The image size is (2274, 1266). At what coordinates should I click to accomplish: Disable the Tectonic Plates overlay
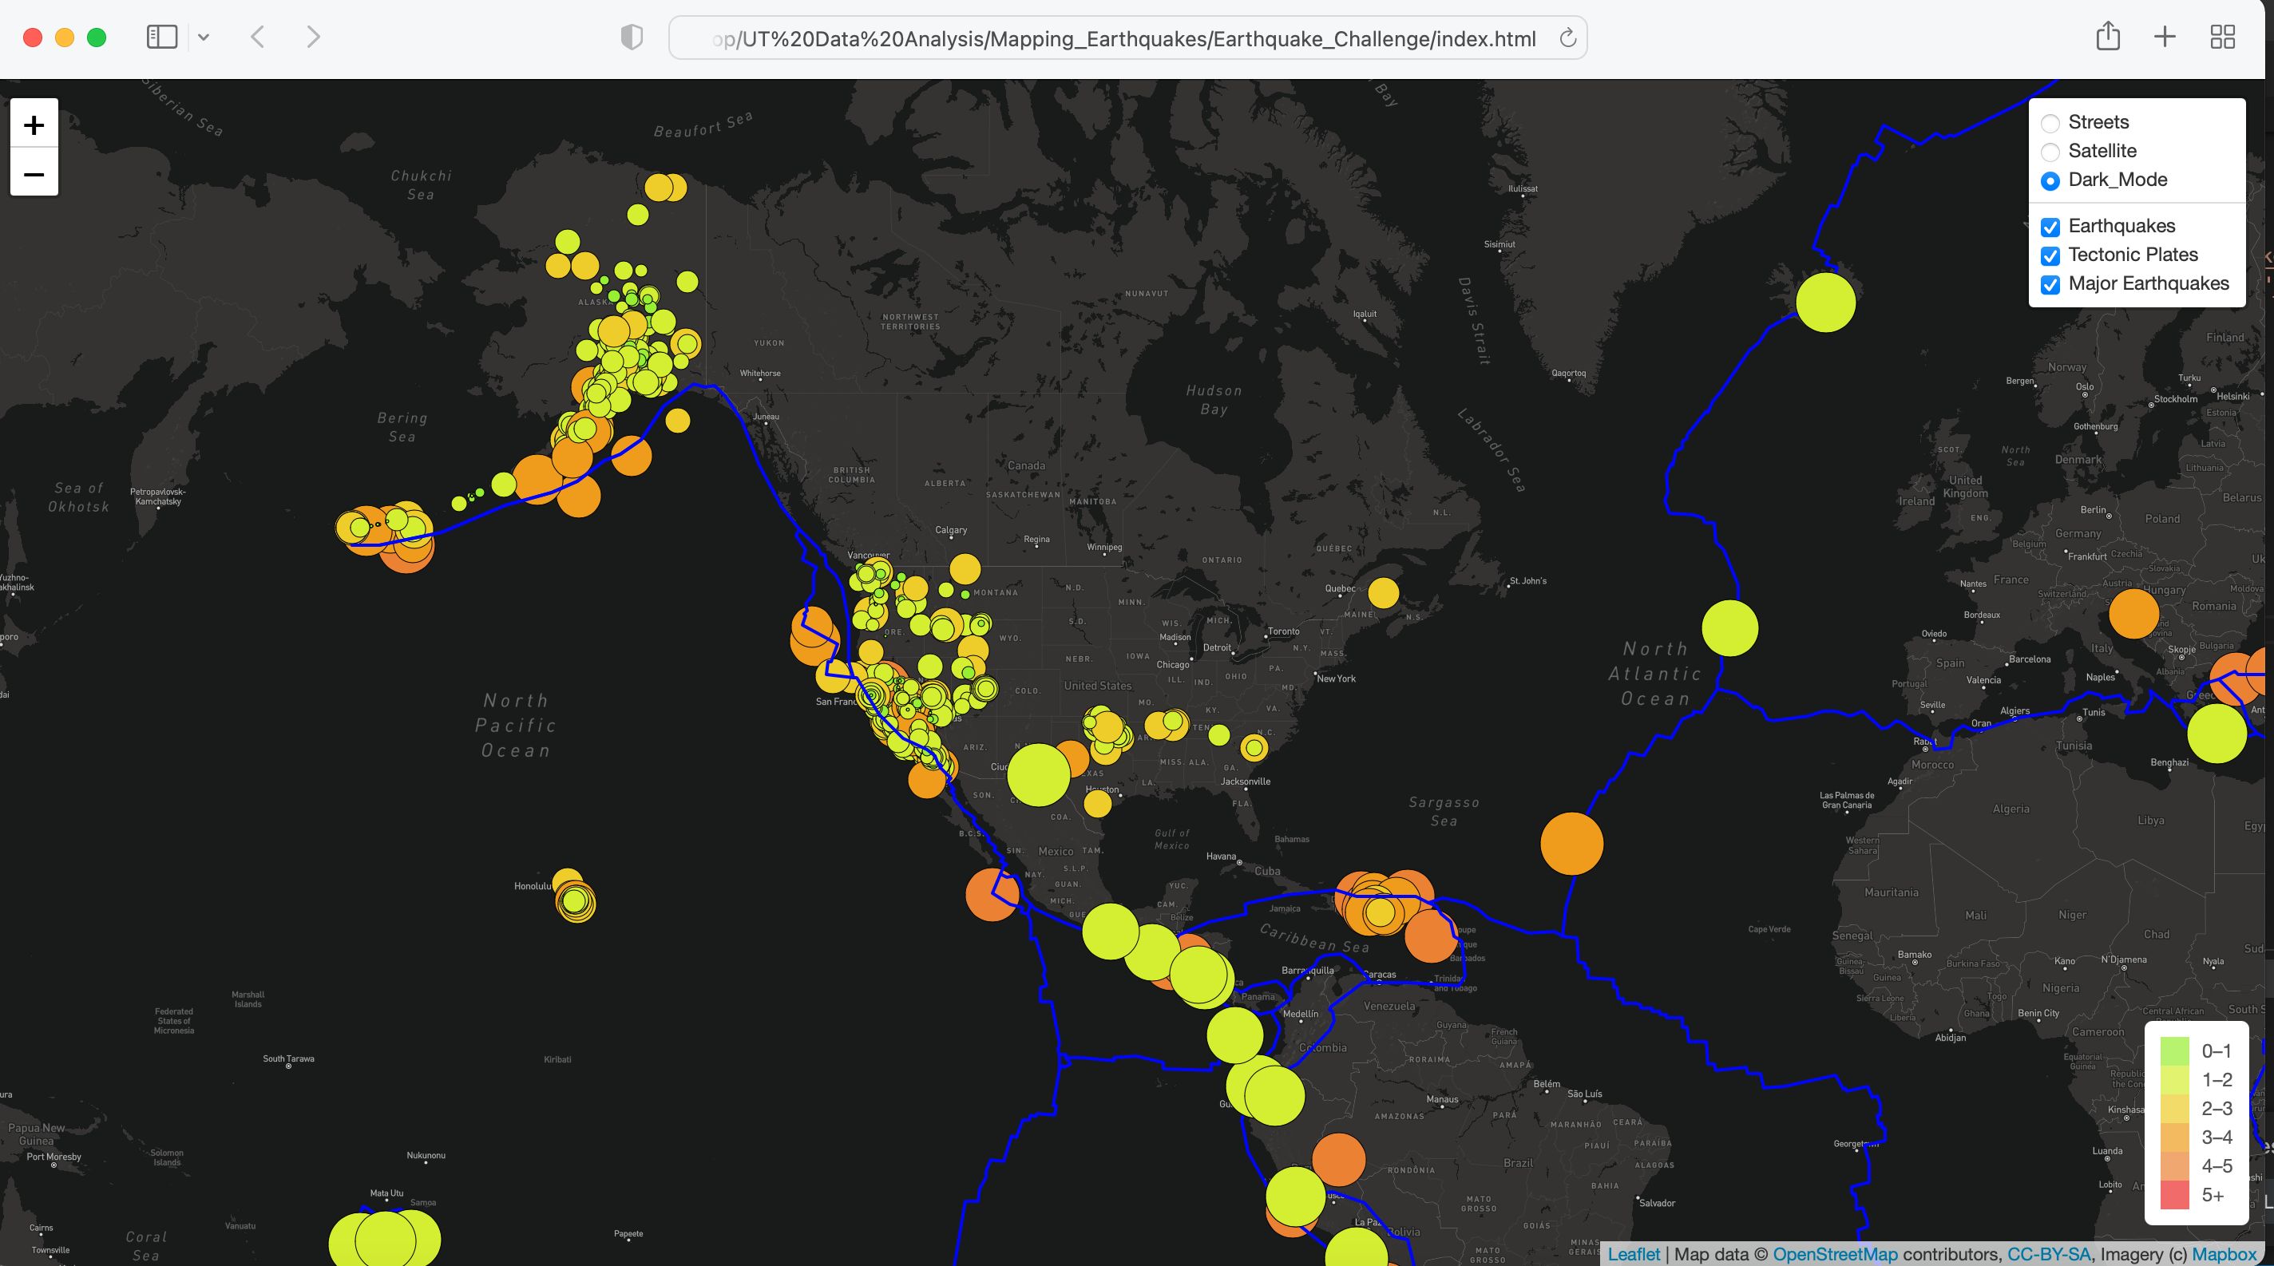click(2050, 256)
